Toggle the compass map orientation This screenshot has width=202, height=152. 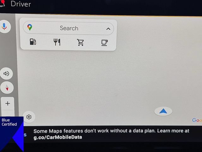pos(7,88)
